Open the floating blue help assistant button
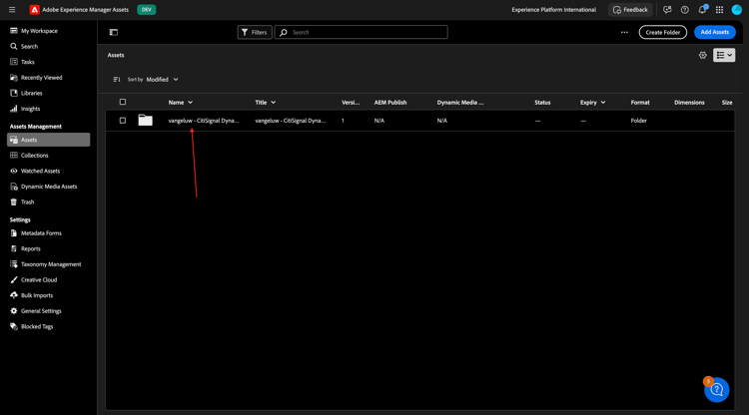 pyautogui.click(x=716, y=390)
